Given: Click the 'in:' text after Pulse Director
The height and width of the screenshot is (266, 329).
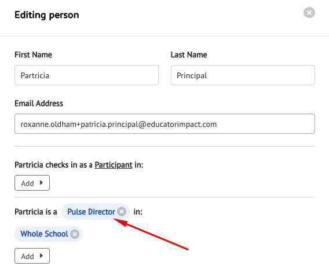Looking at the screenshot, I should 138,212.
